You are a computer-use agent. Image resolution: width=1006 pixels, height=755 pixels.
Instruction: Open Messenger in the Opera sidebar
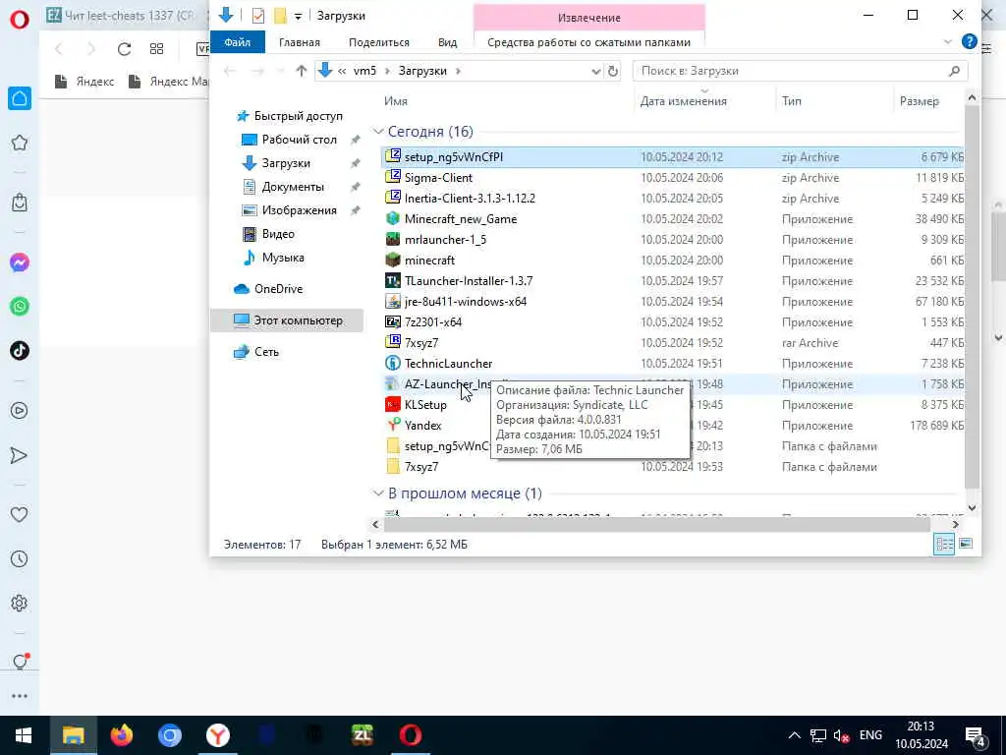pos(20,262)
